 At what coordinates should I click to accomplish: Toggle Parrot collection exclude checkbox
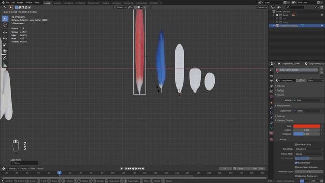click(277, 15)
